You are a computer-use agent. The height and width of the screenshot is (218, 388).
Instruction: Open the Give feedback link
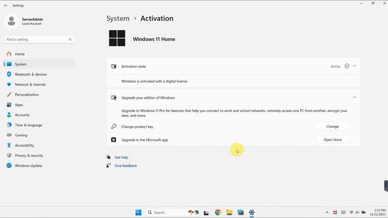tap(125, 165)
